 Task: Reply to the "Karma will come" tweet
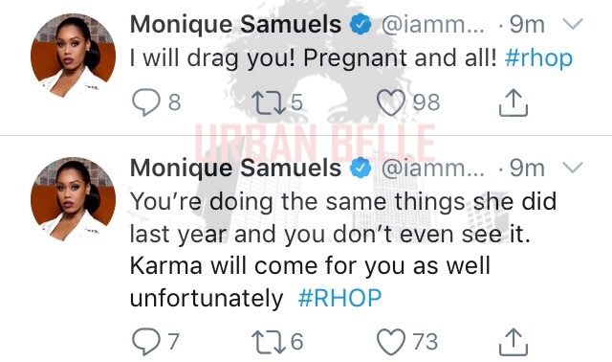tap(146, 341)
